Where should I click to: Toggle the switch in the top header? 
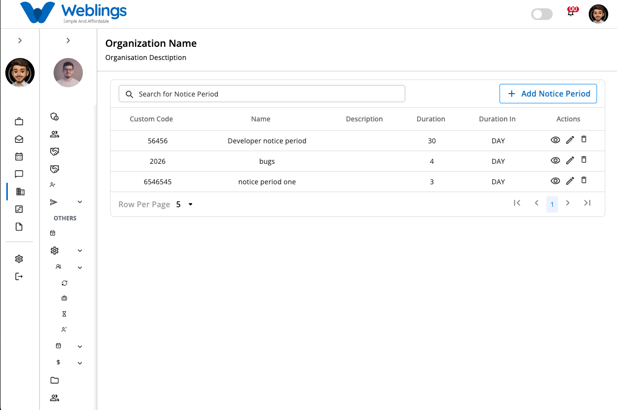click(542, 14)
